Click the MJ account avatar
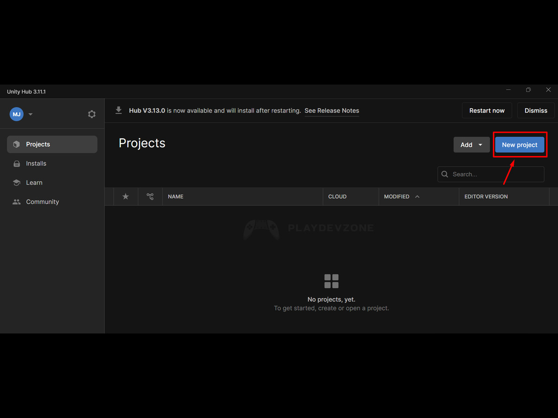The image size is (558, 418). tap(17, 114)
